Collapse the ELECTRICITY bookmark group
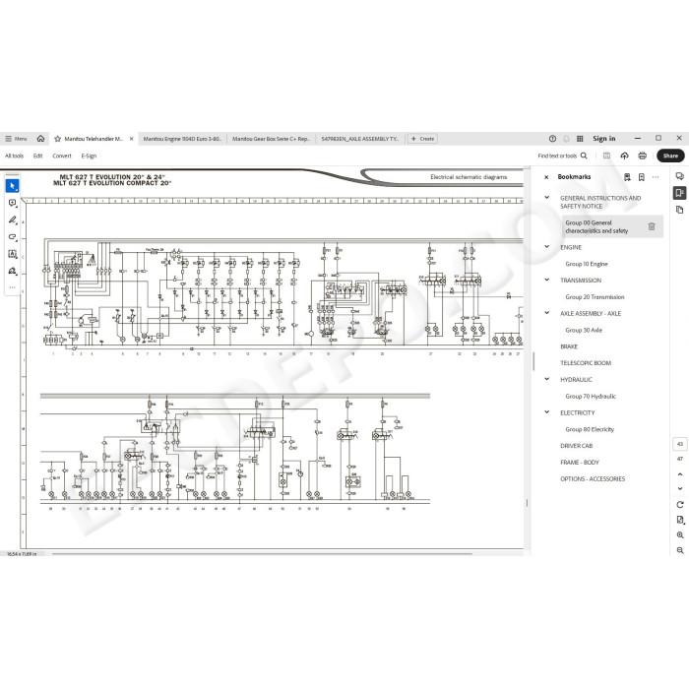This screenshot has height=689, width=689. point(547,412)
